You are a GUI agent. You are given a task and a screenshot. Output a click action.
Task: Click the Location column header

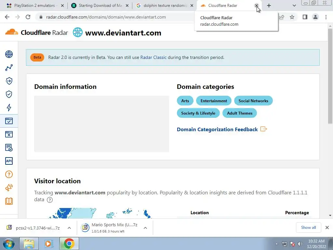coord(199,213)
